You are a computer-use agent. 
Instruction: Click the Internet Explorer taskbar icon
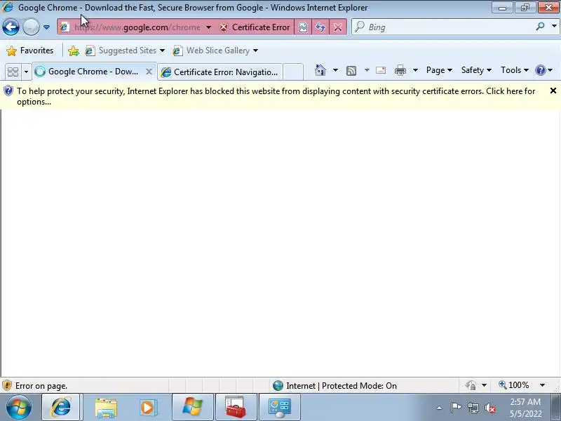click(x=62, y=407)
